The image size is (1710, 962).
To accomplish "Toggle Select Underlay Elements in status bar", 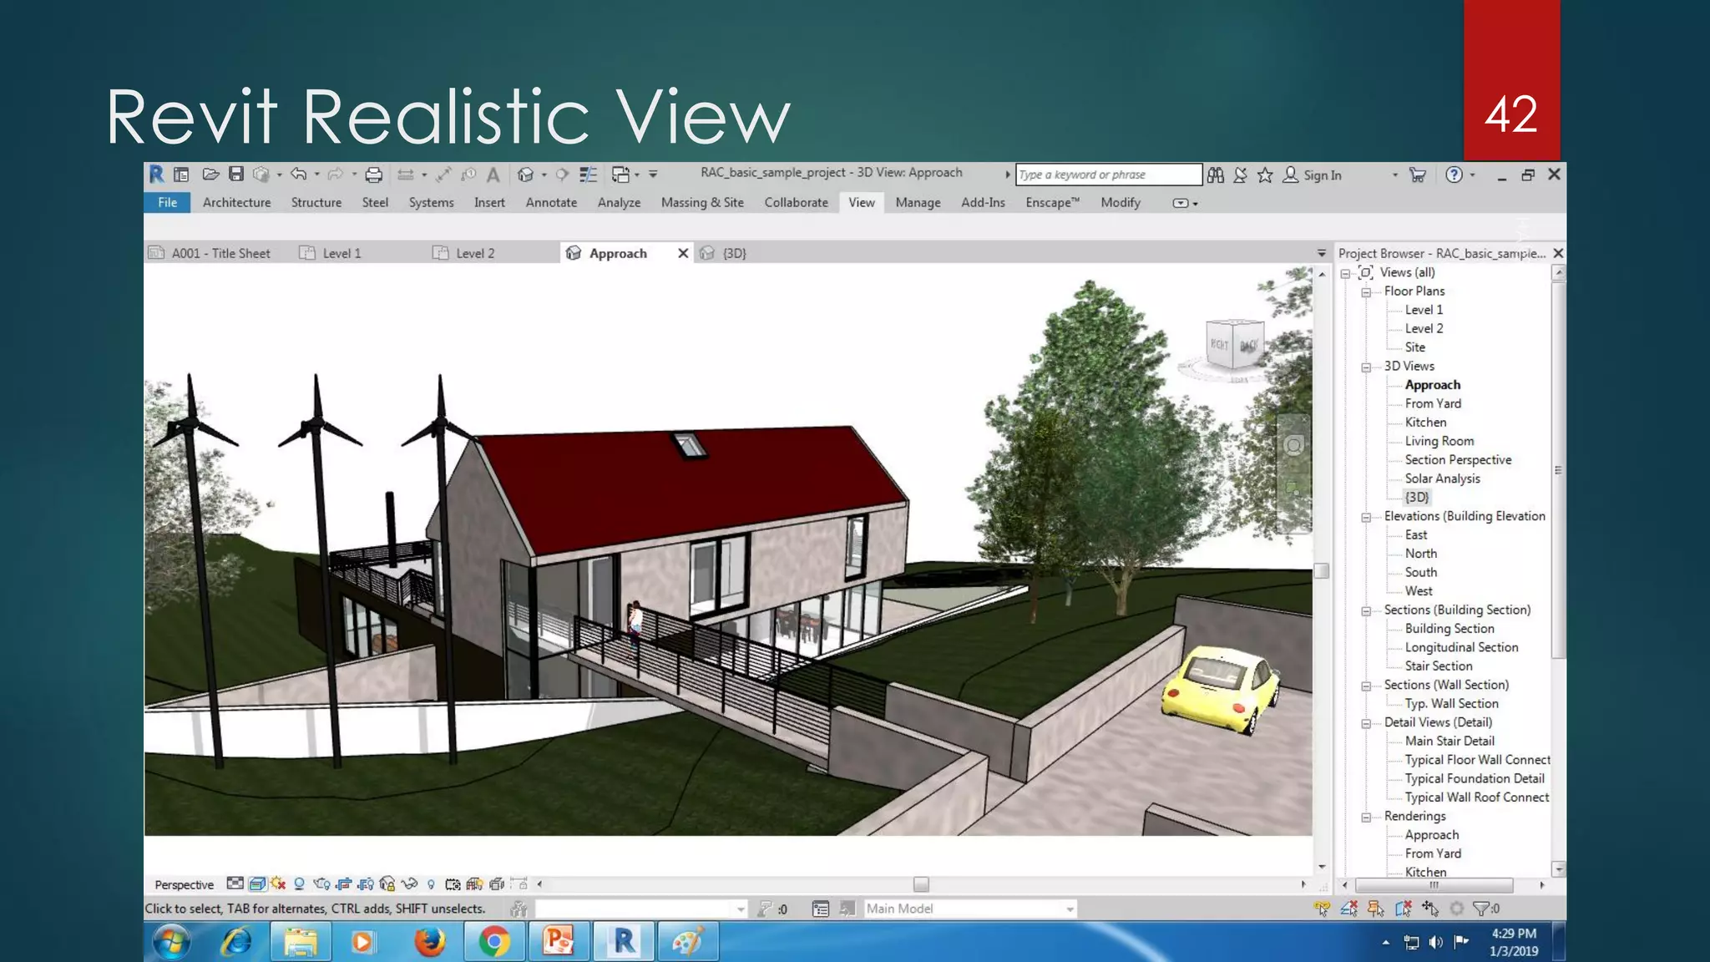I will (x=1349, y=909).
